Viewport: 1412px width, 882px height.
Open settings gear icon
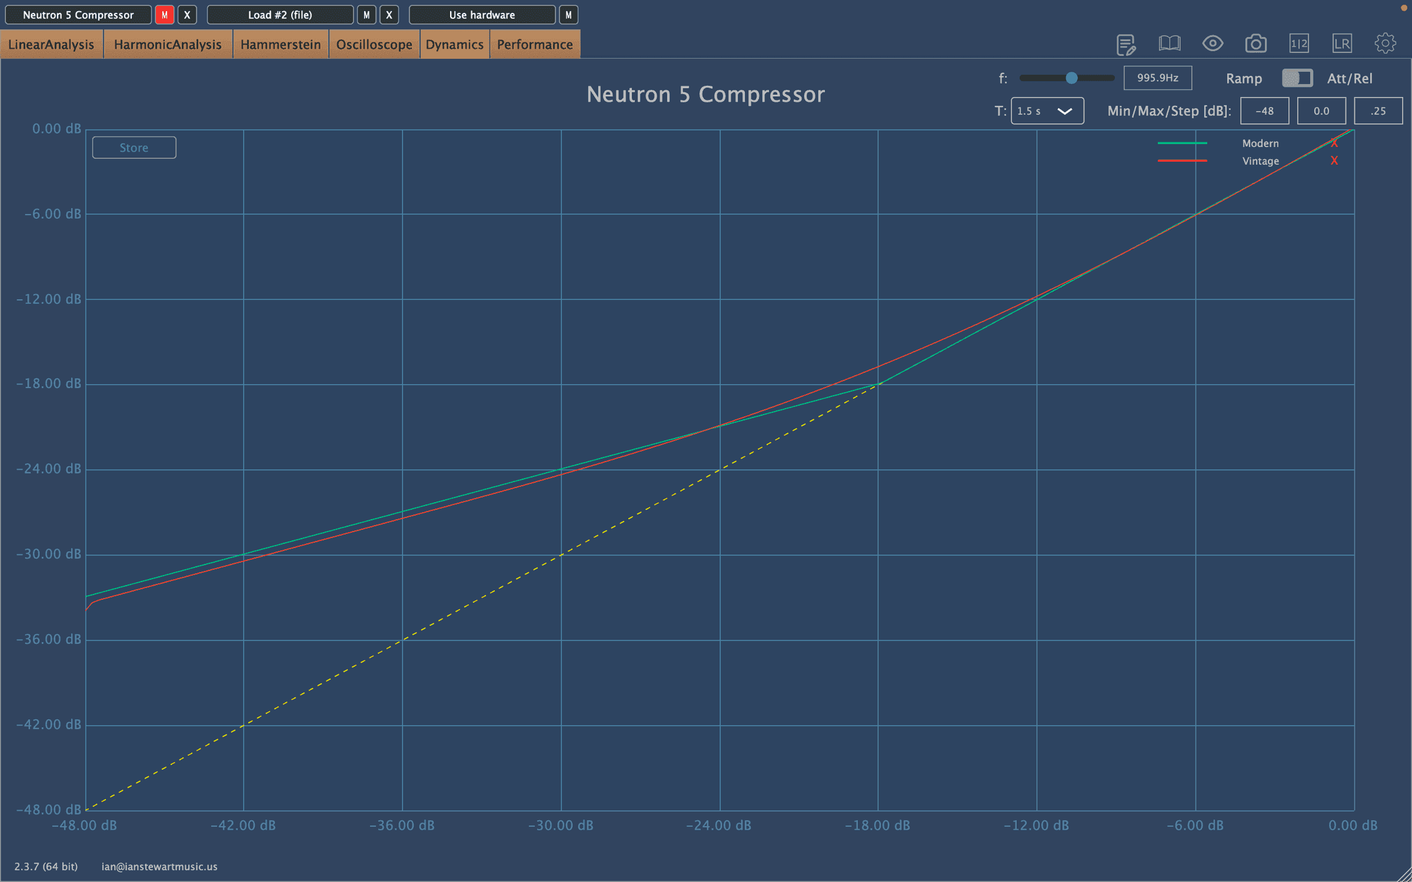tap(1385, 44)
